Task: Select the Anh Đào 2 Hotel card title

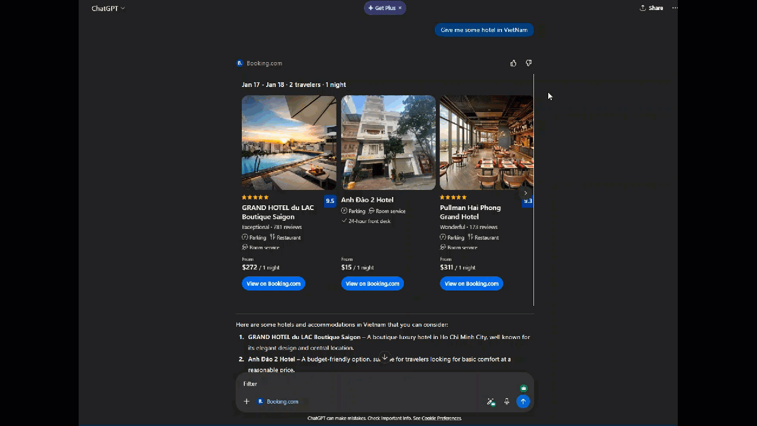Action: pos(367,200)
